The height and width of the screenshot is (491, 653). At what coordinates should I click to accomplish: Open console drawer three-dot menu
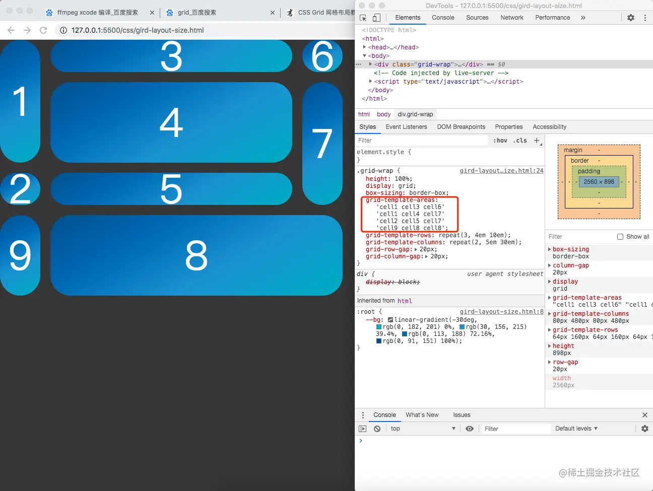point(363,415)
